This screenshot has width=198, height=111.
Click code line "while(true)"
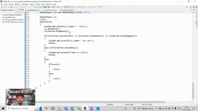(x=46, y=22)
